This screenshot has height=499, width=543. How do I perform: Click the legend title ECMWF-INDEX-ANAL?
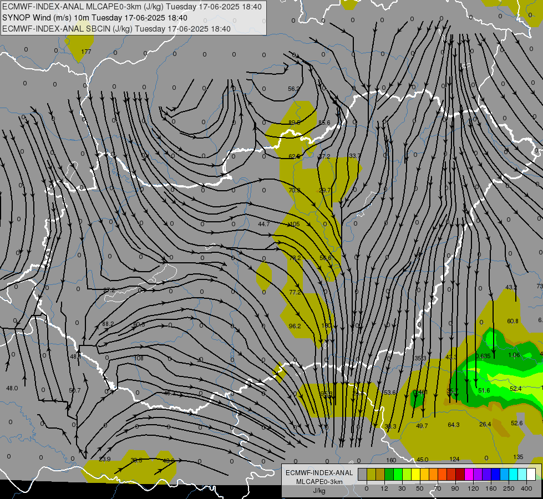coord(319,473)
